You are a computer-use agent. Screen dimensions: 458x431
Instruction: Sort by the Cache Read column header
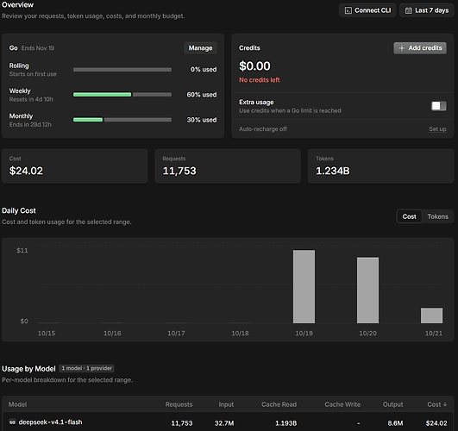coord(279,404)
